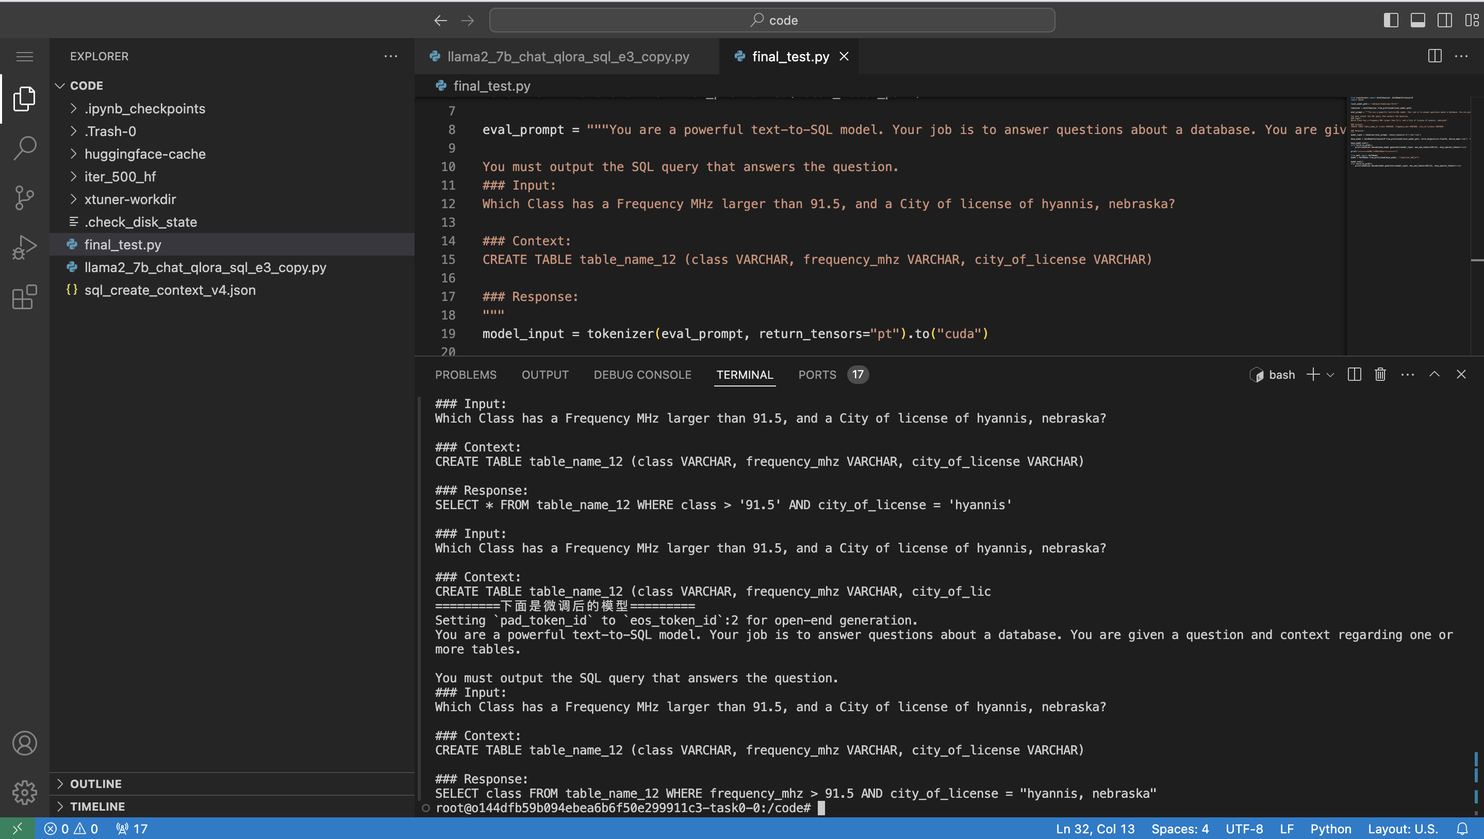
Task: Open the Extensions view
Action: click(24, 297)
